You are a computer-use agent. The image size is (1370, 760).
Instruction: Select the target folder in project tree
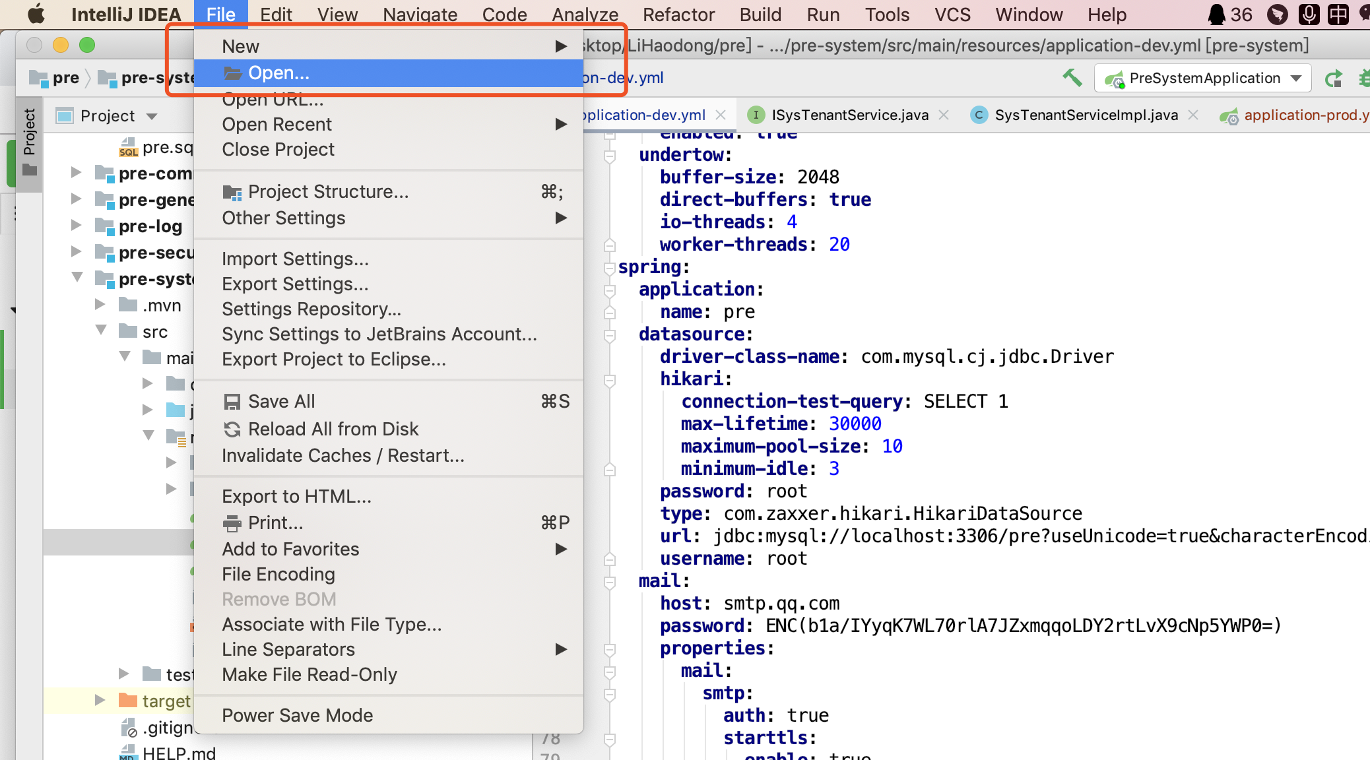(x=166, y=701)
